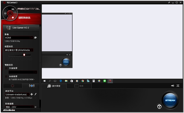Click File Explorer icon in the captured taskbar
Image resolution: width=184 pixels, height=113 pixels.
66,81
